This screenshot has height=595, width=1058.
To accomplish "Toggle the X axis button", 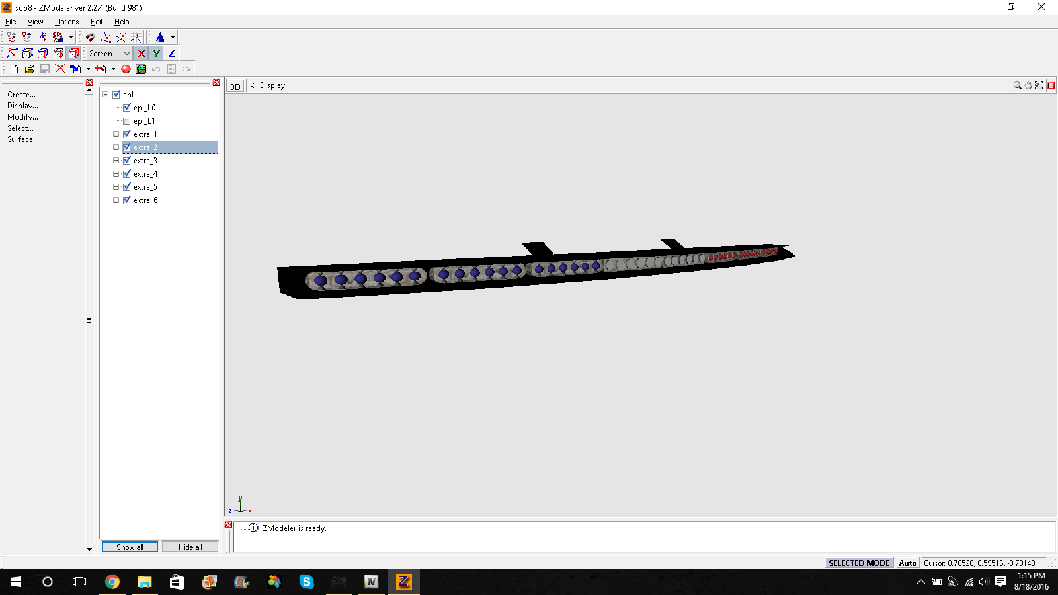I will 141,54.
